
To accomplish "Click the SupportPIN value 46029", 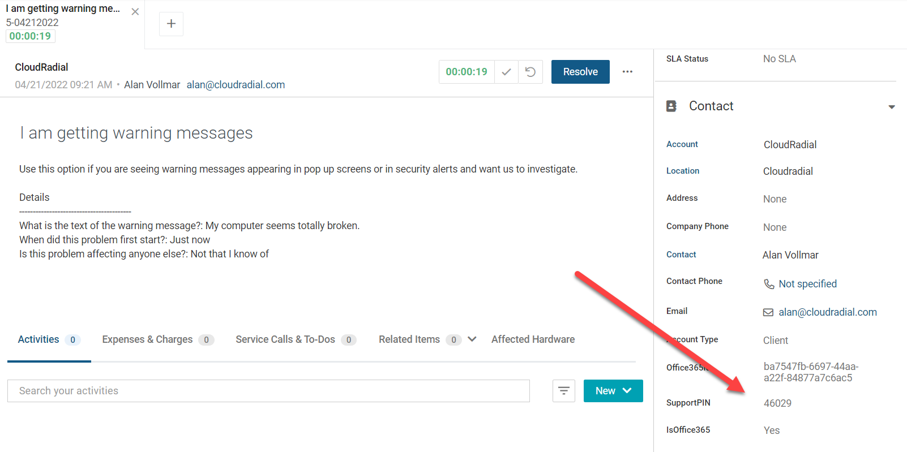I will pos(777,403).
